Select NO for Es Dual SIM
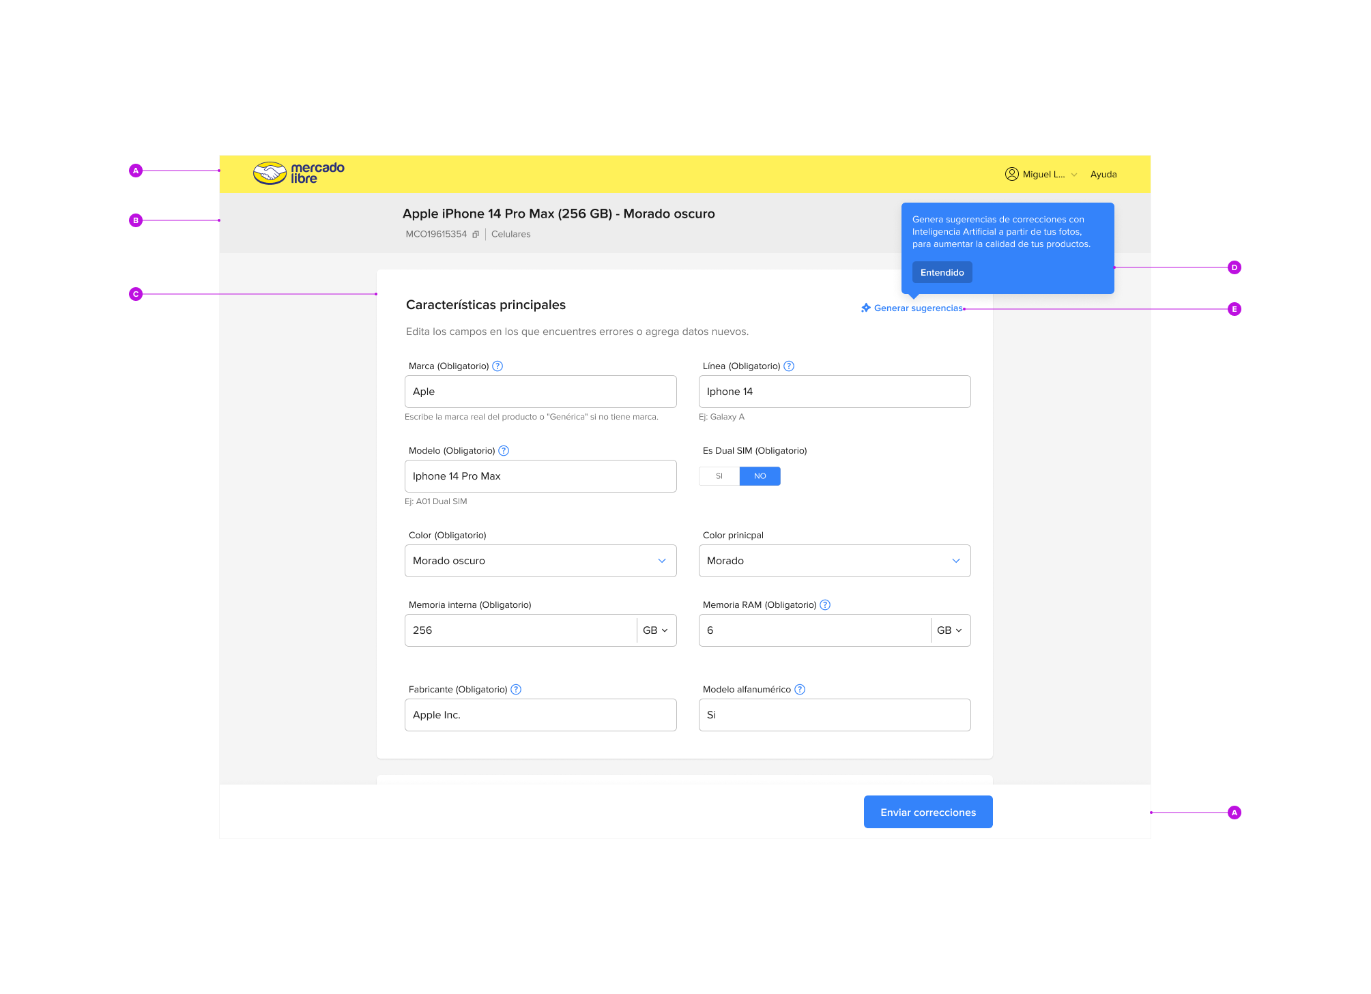 760,476
